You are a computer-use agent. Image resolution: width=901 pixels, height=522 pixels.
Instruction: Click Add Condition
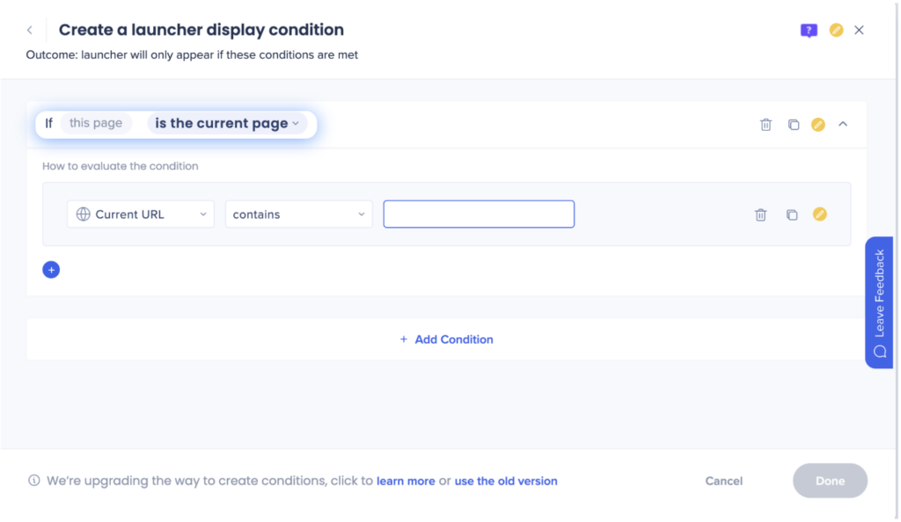pos(446,338)
